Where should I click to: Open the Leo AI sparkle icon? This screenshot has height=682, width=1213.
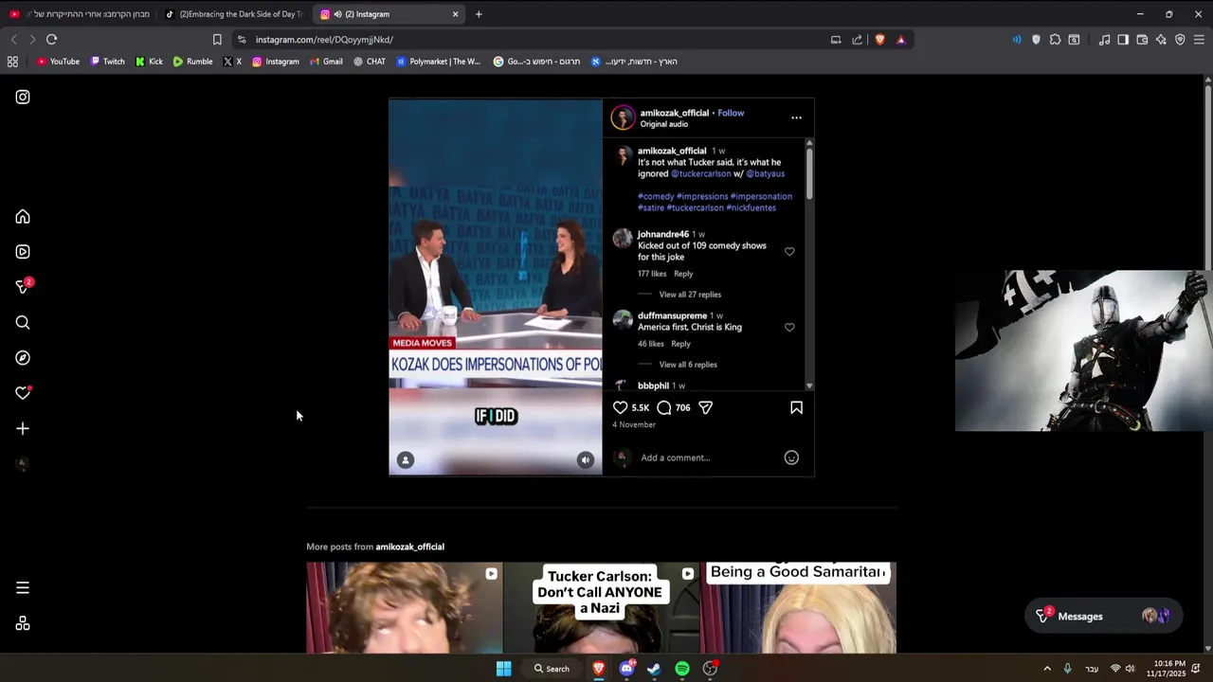pyautogui.click(x=1161, y=40)
